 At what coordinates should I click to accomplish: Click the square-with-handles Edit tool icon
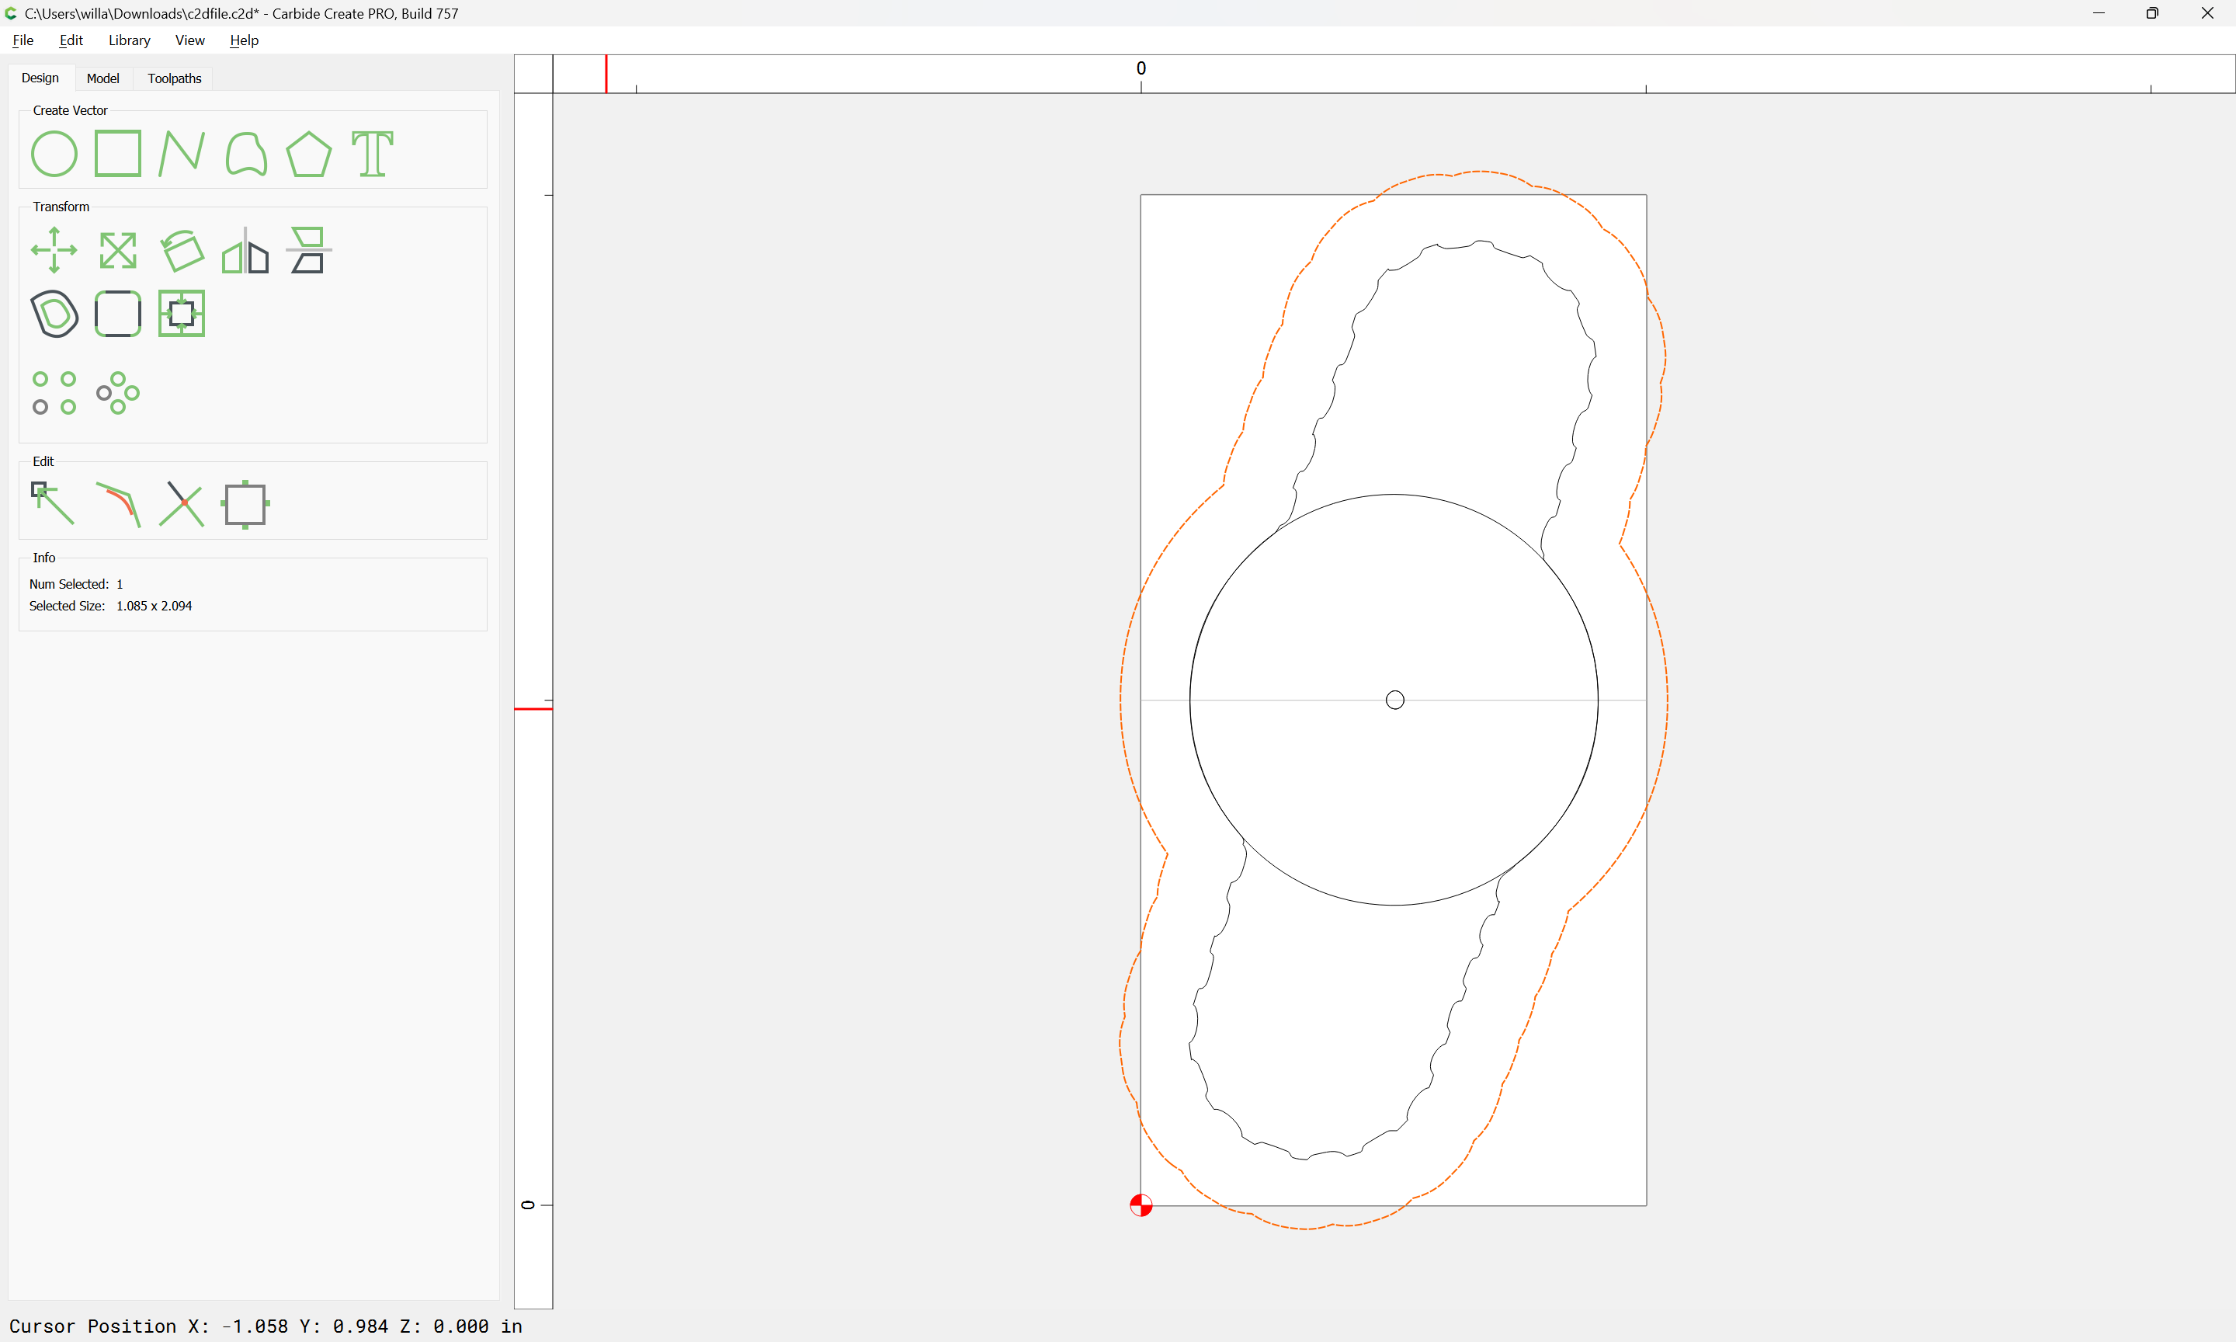pos(246,505)
